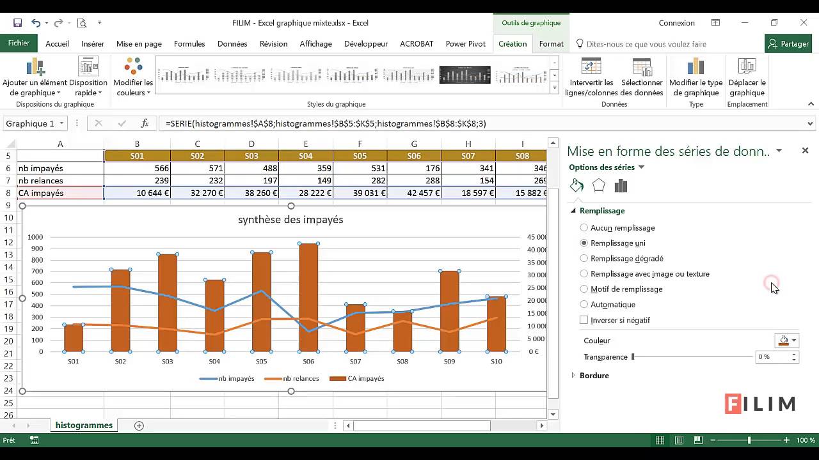Select Remplissage avec image ou texture
The image size is (819, 460).
point(645,273)
